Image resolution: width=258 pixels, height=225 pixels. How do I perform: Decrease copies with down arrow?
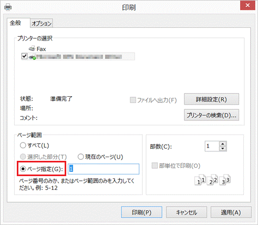tap(223, 149)
